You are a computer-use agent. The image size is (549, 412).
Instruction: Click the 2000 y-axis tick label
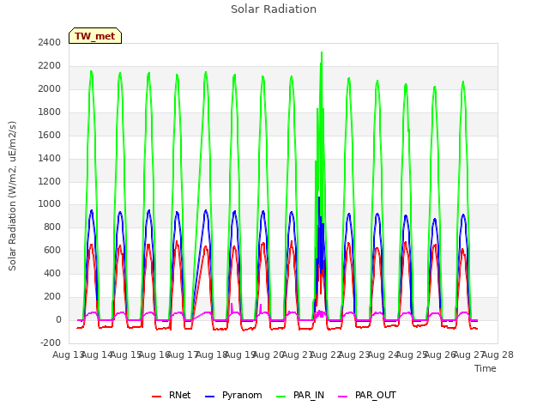[50, 88]
